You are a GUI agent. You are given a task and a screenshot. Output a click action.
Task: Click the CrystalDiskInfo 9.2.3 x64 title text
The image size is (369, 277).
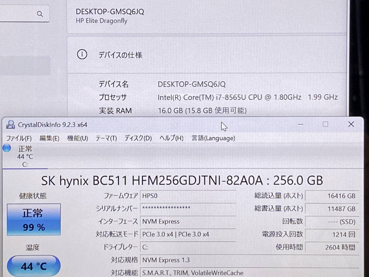pyautogui.click(x=52, y=125)
